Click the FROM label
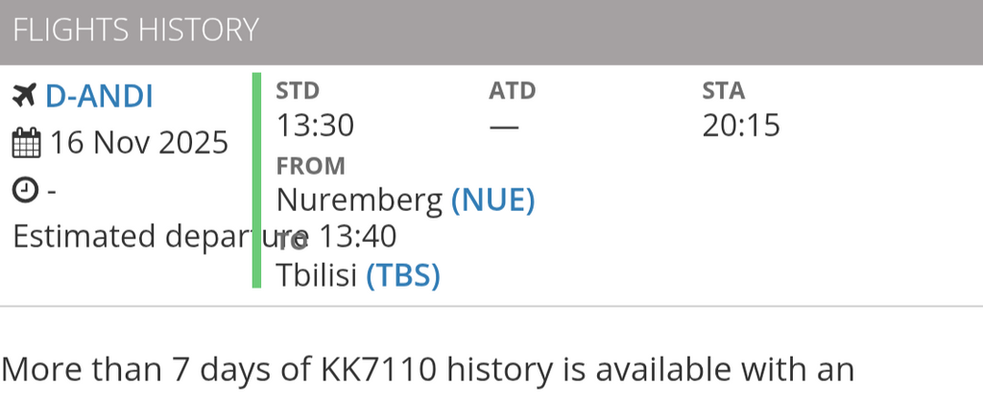This screenshot has height=399, width=983. 310,166
